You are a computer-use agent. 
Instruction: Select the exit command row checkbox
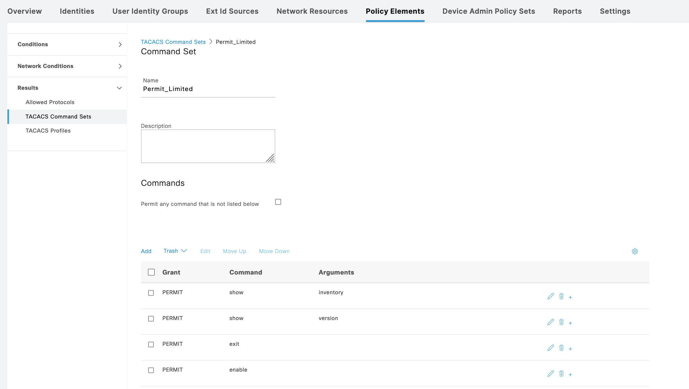(151, 344)
